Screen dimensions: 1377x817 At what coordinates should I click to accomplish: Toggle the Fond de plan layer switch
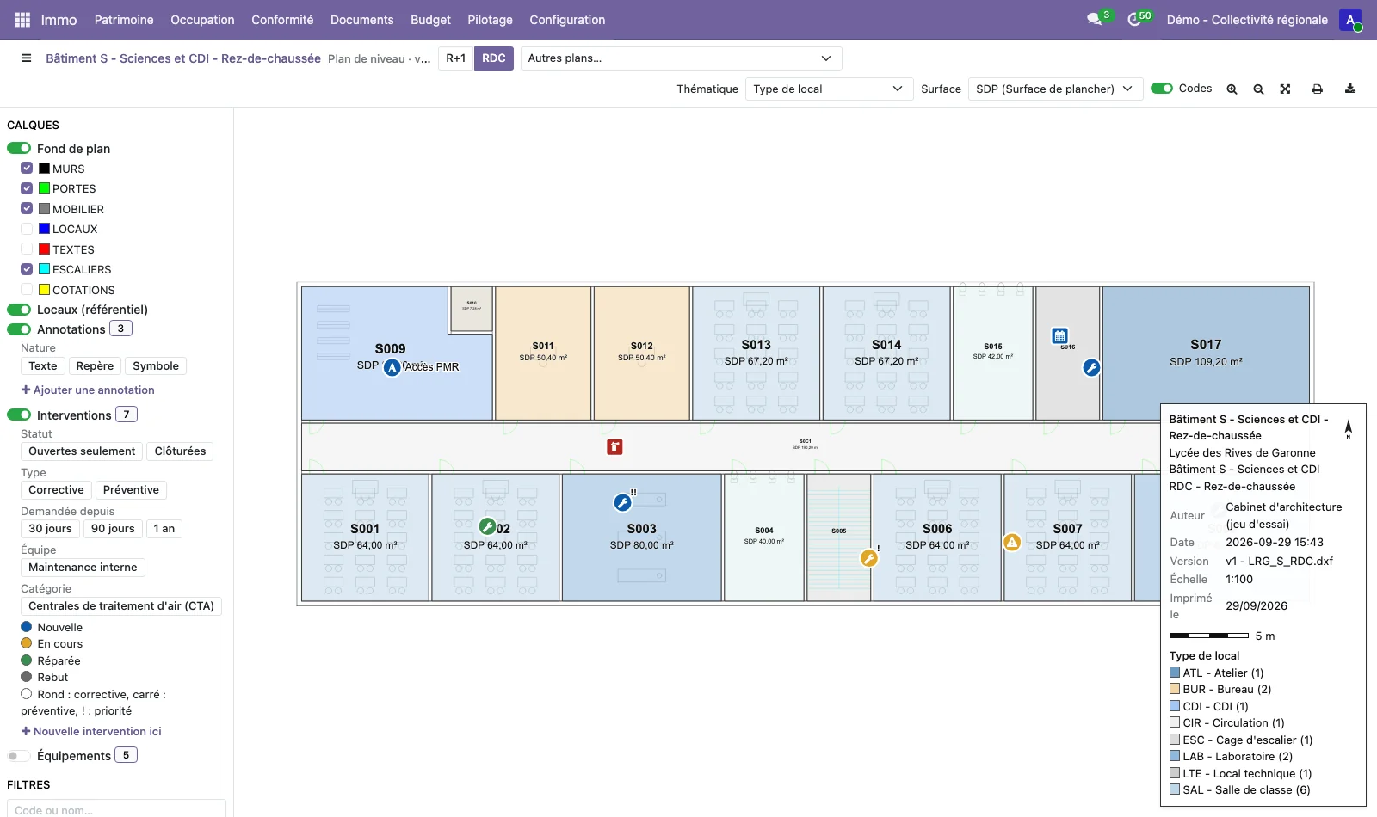[19, 148]
